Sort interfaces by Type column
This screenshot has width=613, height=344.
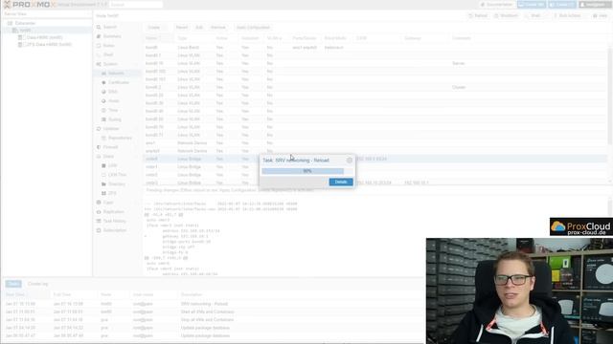193,38
